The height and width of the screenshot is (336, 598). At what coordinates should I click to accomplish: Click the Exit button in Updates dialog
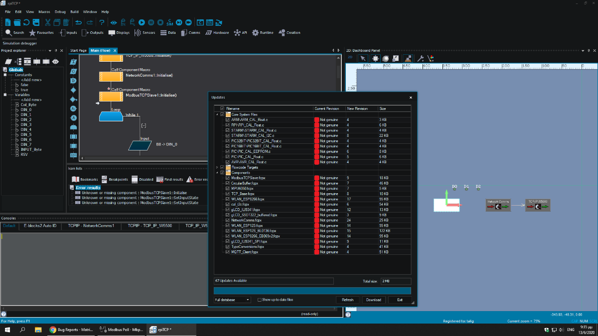[x=400, y=300]
